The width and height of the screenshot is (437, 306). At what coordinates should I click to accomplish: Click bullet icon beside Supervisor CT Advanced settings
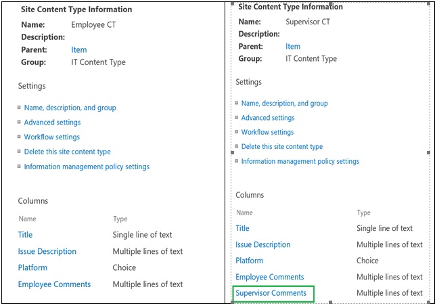tap(237, 117)
